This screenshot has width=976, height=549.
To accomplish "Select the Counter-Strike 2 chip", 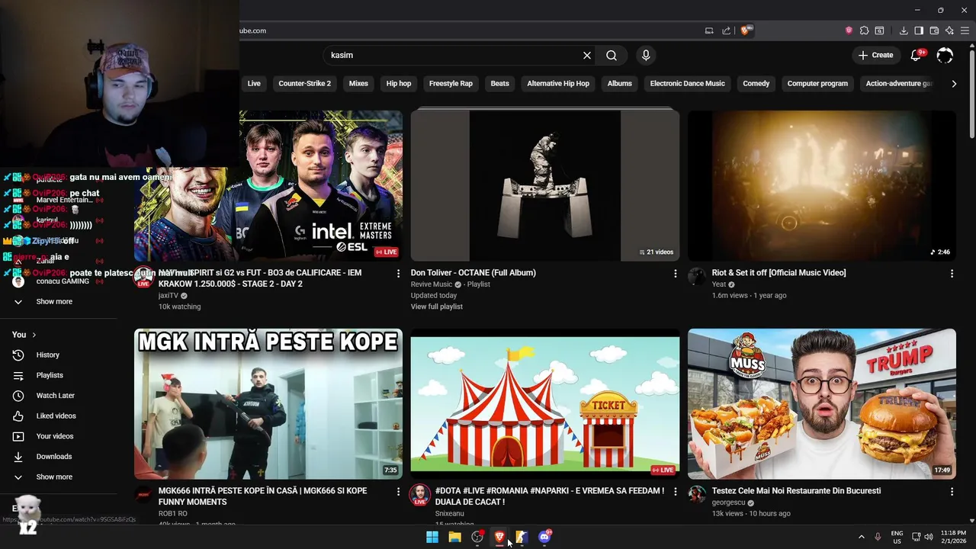I will [x=305, y=84].
